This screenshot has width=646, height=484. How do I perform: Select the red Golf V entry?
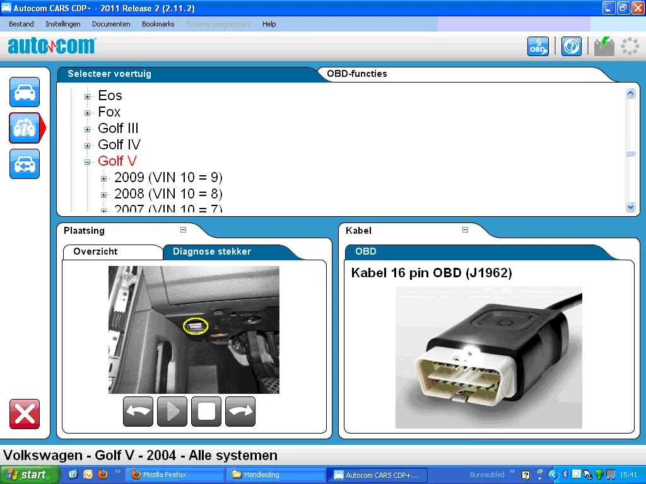117,161
